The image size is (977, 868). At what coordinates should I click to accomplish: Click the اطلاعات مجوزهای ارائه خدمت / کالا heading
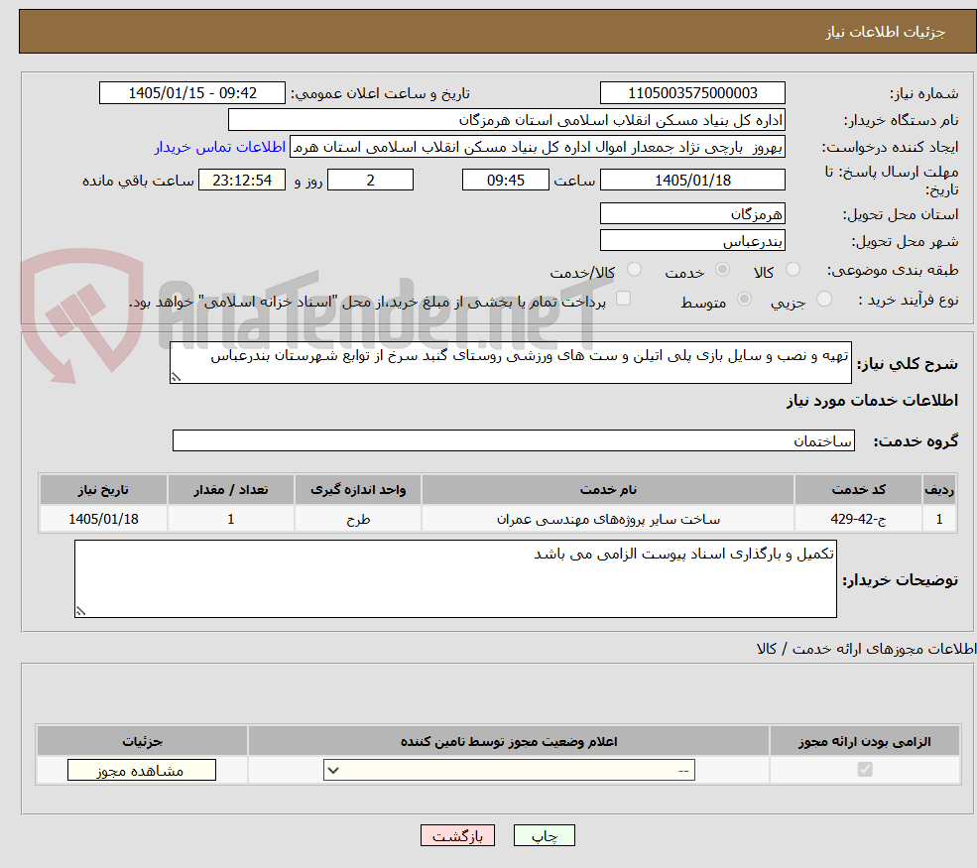[x=866, y=650]
